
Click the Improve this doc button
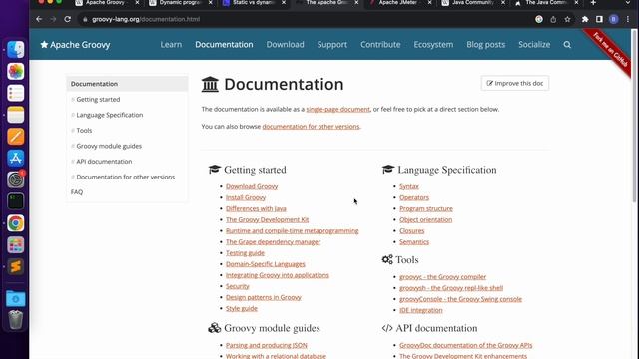coord(515,83)
